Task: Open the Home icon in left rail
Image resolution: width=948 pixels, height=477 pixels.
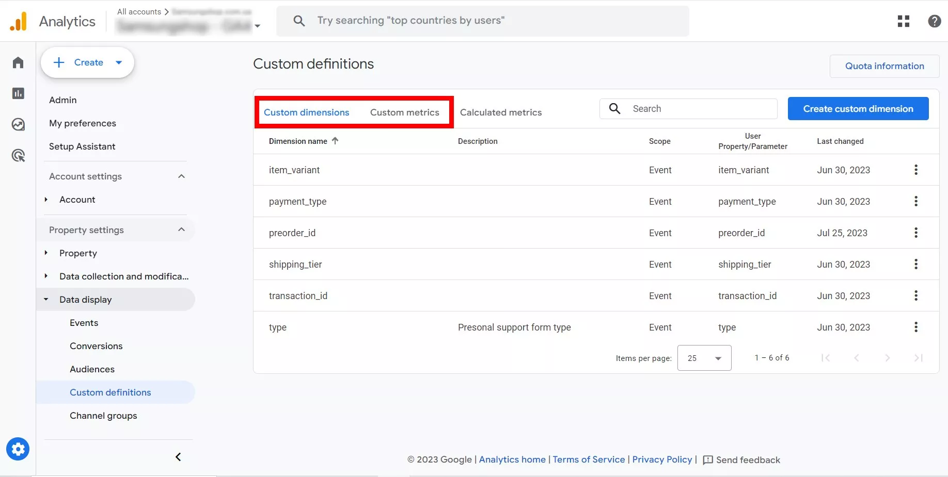Action: [x=18, y=62]
